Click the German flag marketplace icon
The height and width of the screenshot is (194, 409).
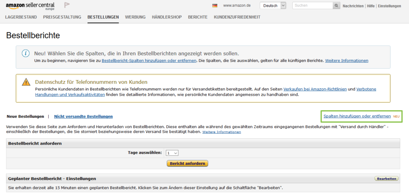(x=215, y=6)
